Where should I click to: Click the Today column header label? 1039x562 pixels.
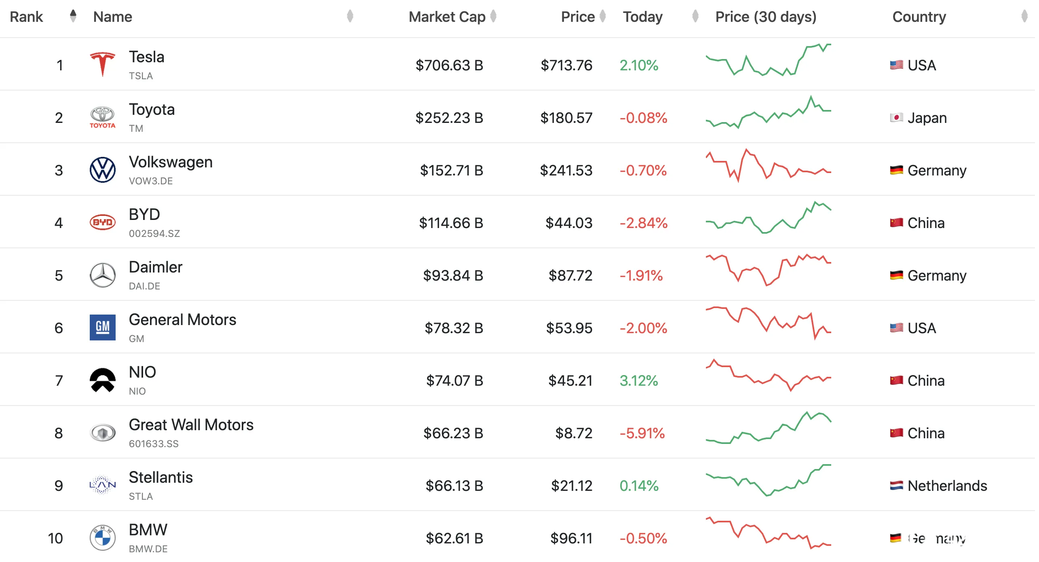point(643,17)
